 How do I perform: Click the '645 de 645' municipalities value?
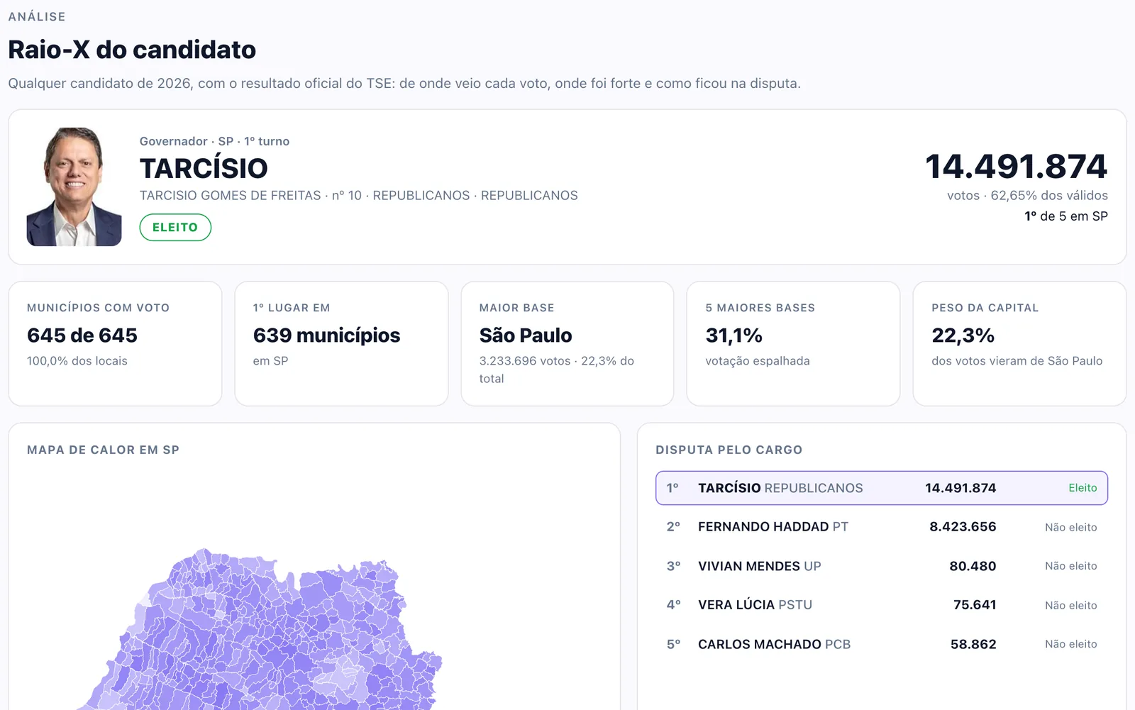(x=82, y=335)
